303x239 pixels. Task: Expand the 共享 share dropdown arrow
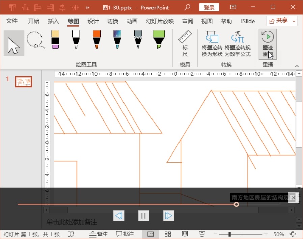pos(294,21)
